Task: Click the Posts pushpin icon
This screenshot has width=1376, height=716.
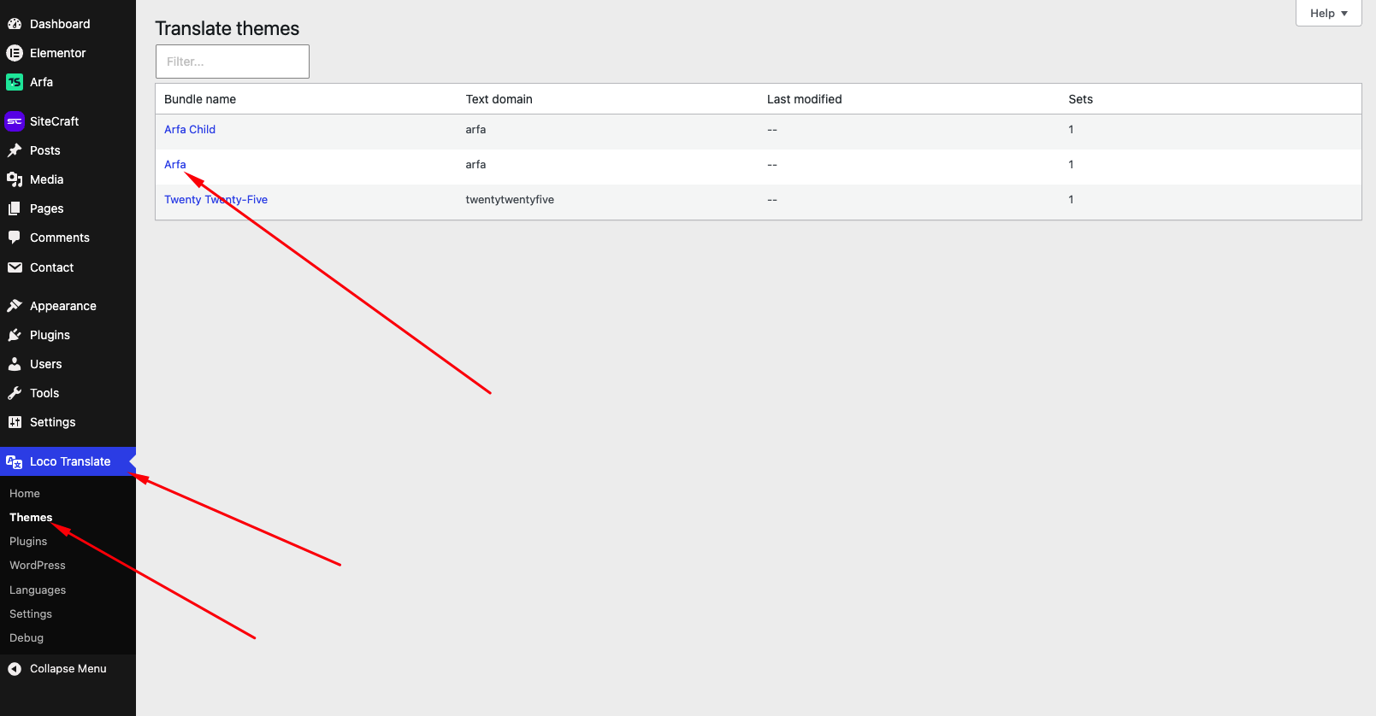Action: tap(15, 150)
